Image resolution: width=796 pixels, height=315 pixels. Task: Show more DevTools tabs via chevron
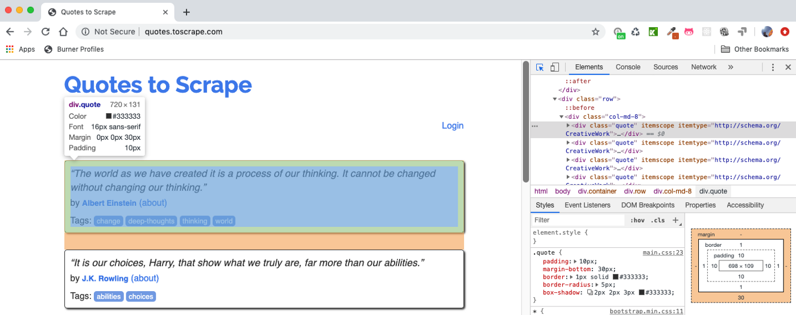tap(731, 67)
